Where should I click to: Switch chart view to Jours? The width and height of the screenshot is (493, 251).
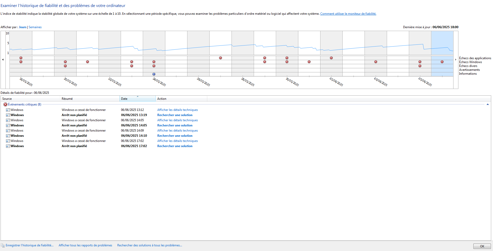(x=22, y=27)
